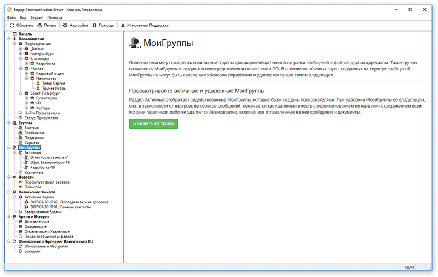Select the ИТ department item
The width and height of the screenshot is (438, 277).
38,103
